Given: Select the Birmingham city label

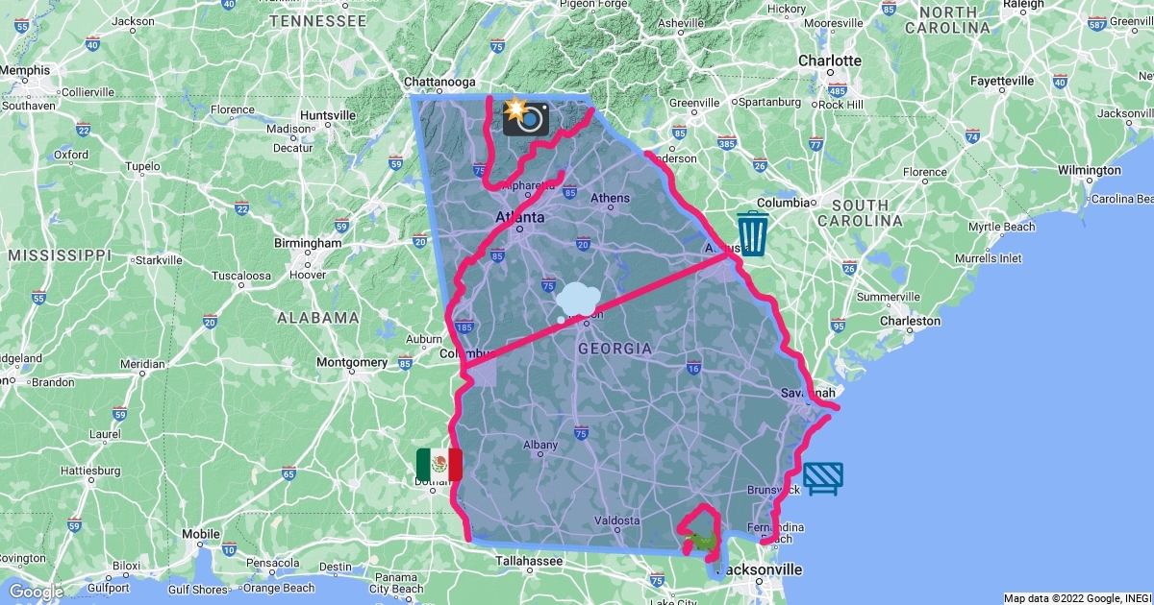Looking at the screenshot, I should [308, 243].
